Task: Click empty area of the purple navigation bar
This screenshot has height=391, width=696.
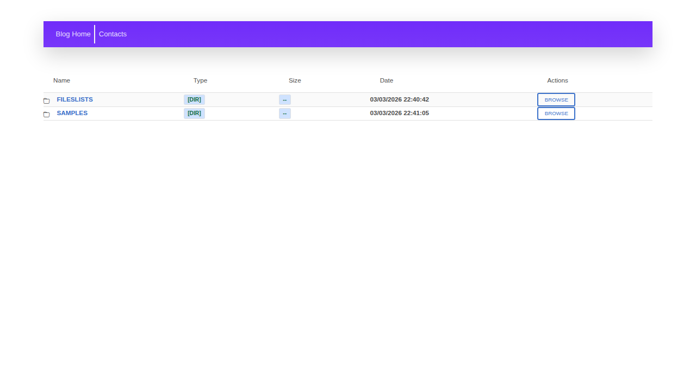Action: pos(381,34)
